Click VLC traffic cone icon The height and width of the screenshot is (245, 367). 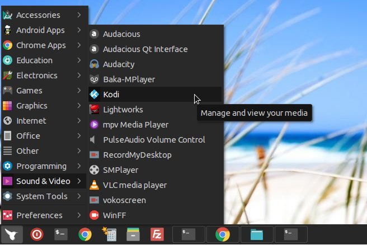(94, 185)
